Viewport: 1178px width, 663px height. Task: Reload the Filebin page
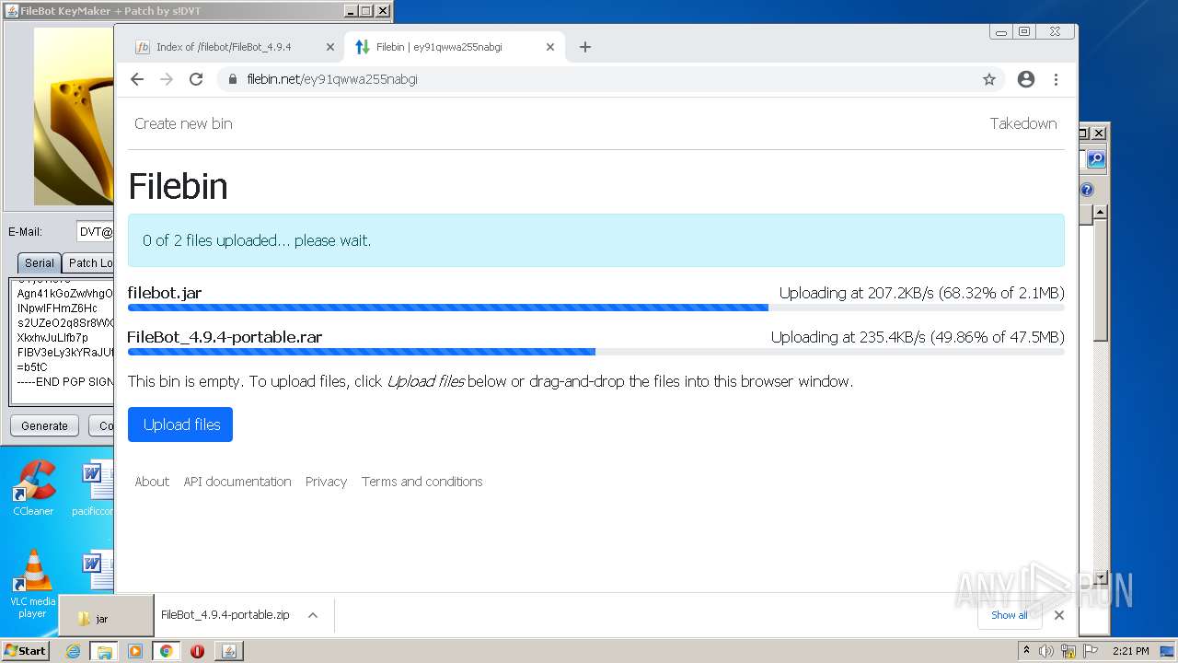click(196, 79)
